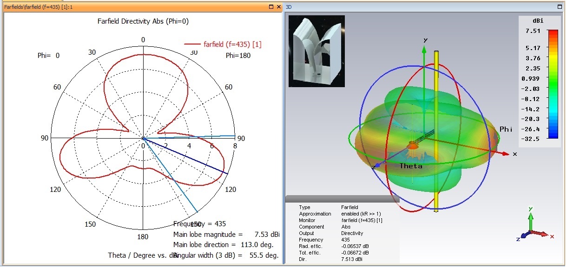This screenshot has width=567, height=267.
Task: Select the 'Tot. effic. -0.06672 dB' info row
Action: 333,253
